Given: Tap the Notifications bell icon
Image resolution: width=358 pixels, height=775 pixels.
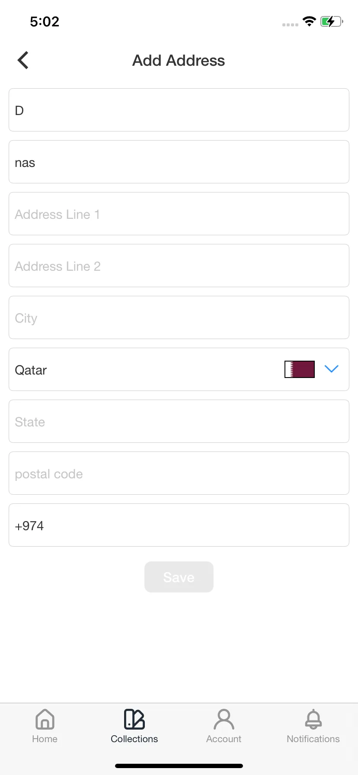Looking at the screenshot, I should [313, 719].
